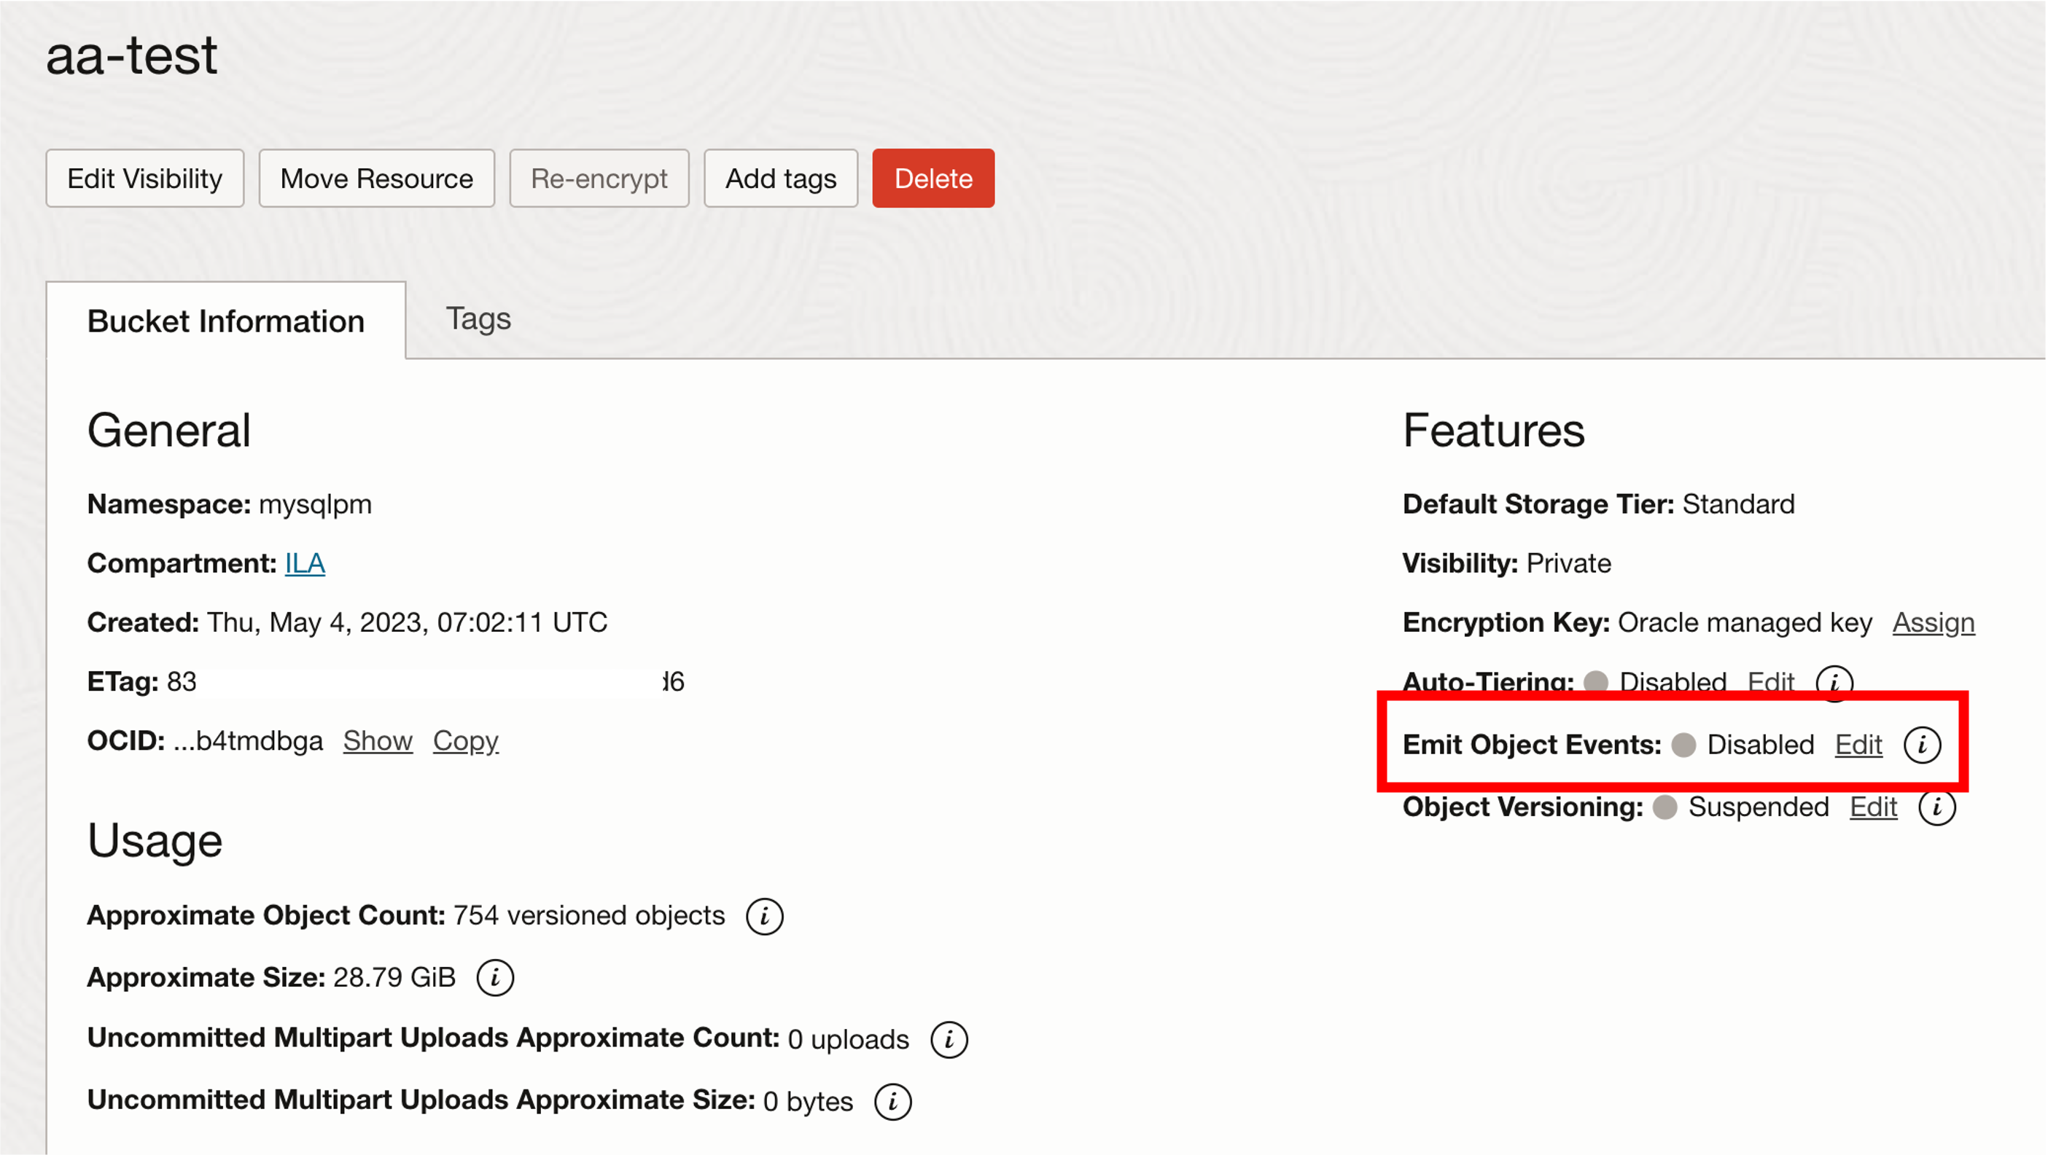
Task: Click the red Delete button
Action: tap(932, 178)
